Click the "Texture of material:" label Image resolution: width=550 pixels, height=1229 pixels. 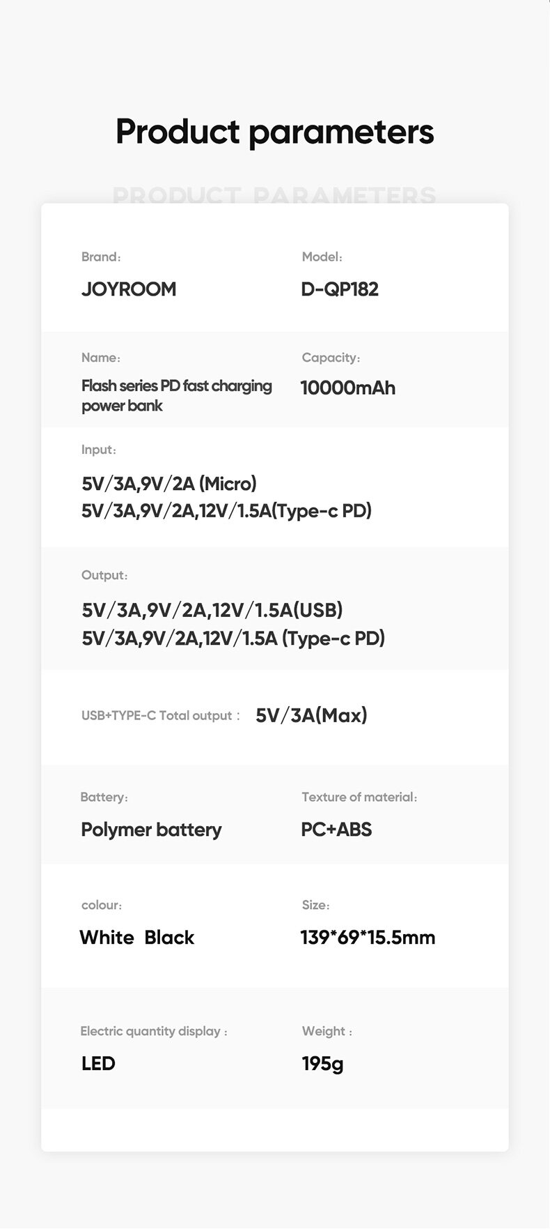pyautogui.click(x=359, y=797)
